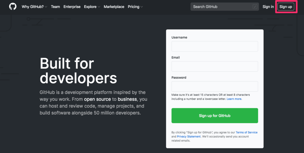The width and height of the screenshot is (304, 153).
Task: Expand the Why GitHub? dropdown menu
Action: 34,7
